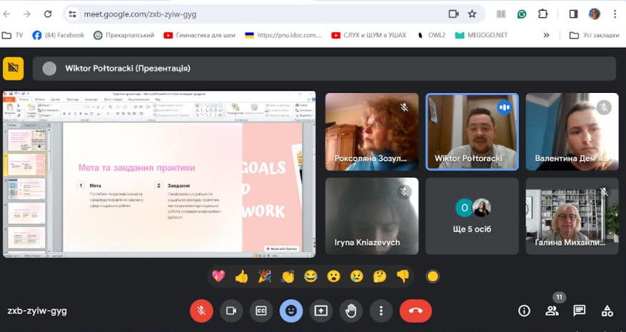This screenshot has width=626, height=332.
Task: Open more options in call controls
Action: click(x=381, y=311)
